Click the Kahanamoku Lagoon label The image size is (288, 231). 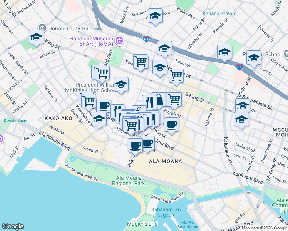[x=166, y=212]
